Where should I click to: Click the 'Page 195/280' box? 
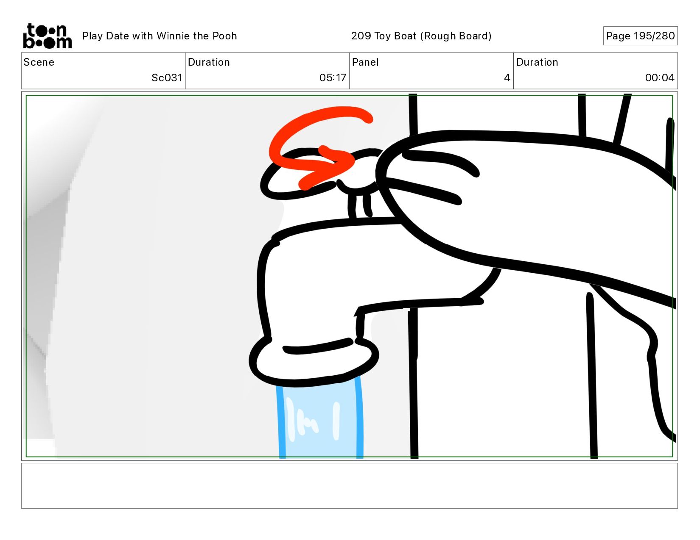[x=640, y=36]
